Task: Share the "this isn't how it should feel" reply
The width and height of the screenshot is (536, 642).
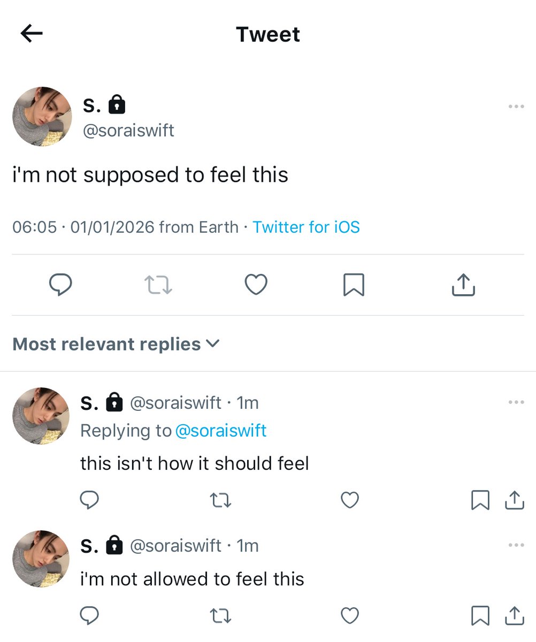Action: [x=514, y=500]
